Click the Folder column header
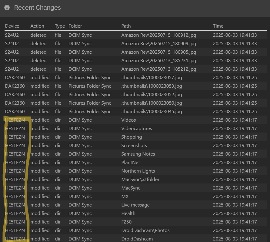270x242 pixels. click(x=75, y=26)
